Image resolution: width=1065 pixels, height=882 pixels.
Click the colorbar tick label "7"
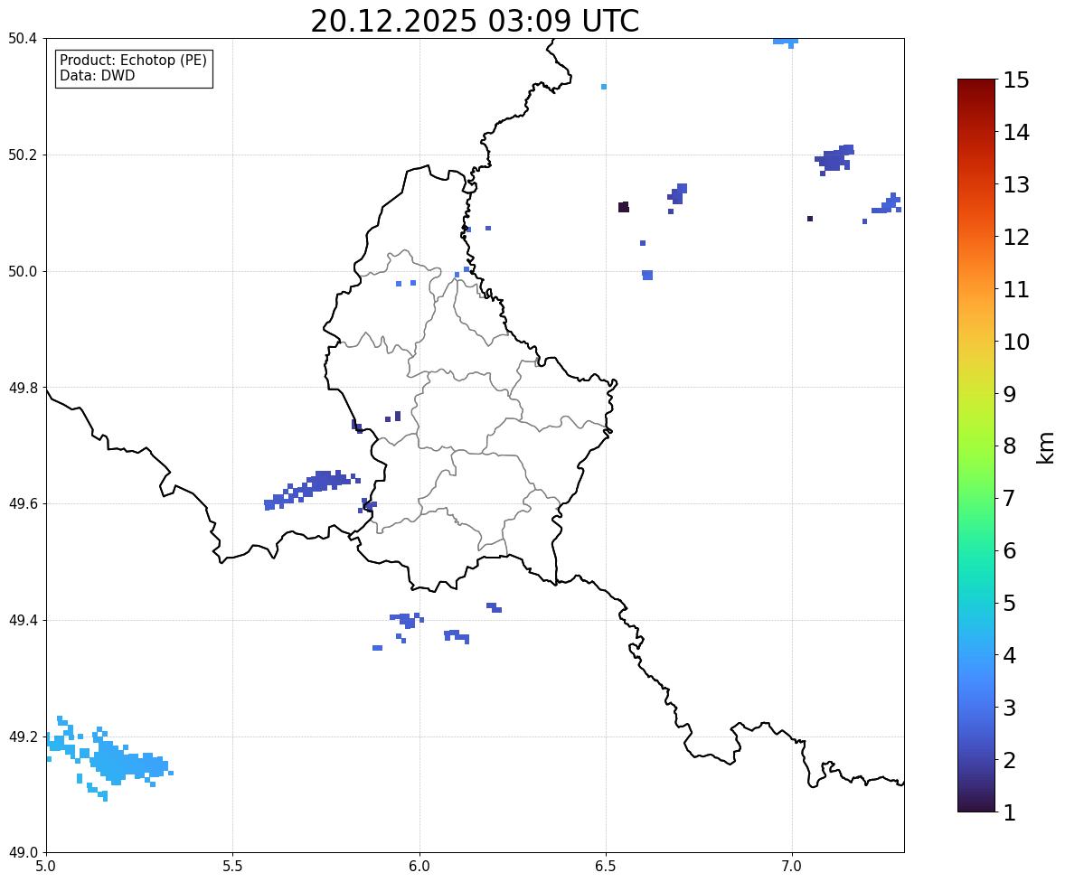click(1010, 498)
